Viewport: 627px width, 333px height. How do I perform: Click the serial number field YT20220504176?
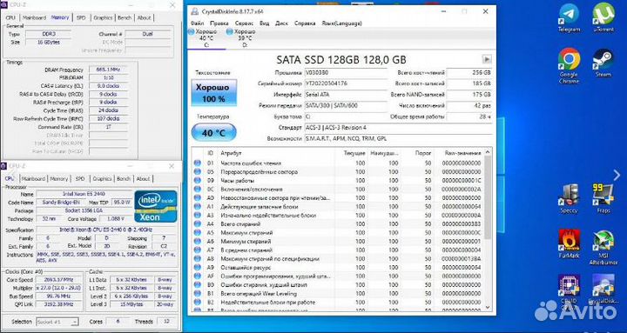346,83
